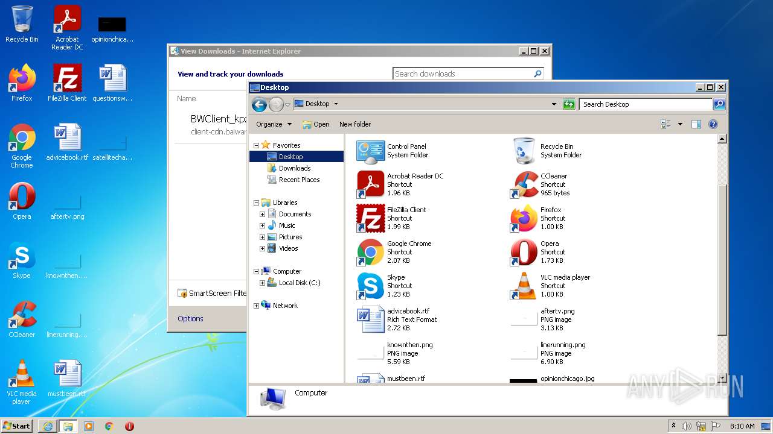
Task: Expand the Pictures library node
Action: pos(262,237)
